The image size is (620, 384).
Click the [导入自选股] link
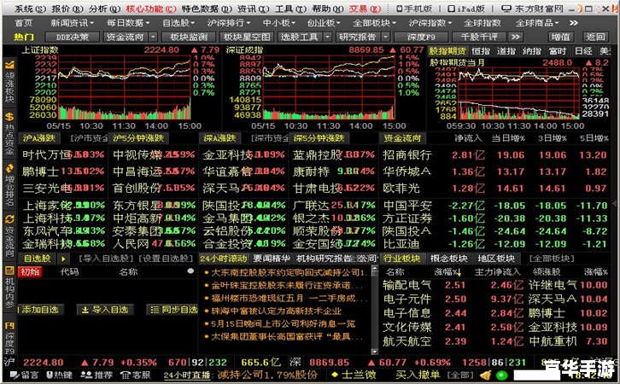[108, 259]
